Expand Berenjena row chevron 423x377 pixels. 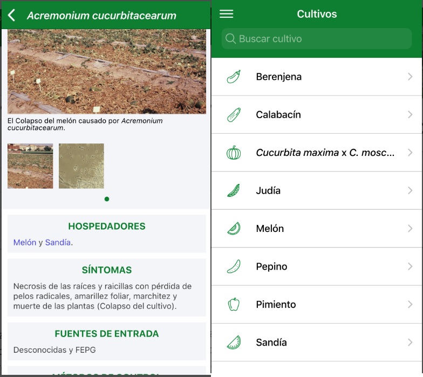tap(410, 77)
